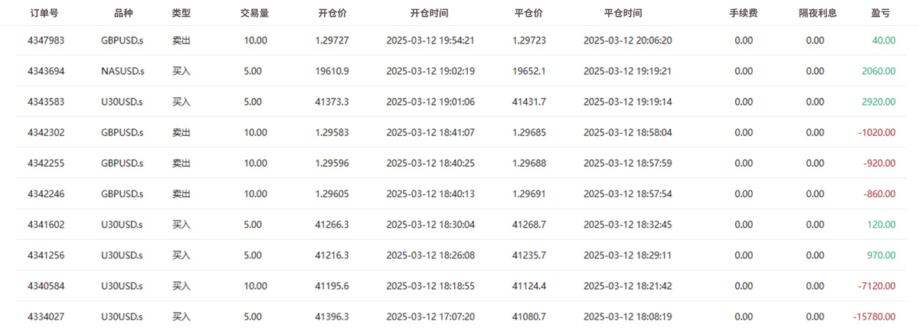Select order 4342302 row

coord(459,132)
